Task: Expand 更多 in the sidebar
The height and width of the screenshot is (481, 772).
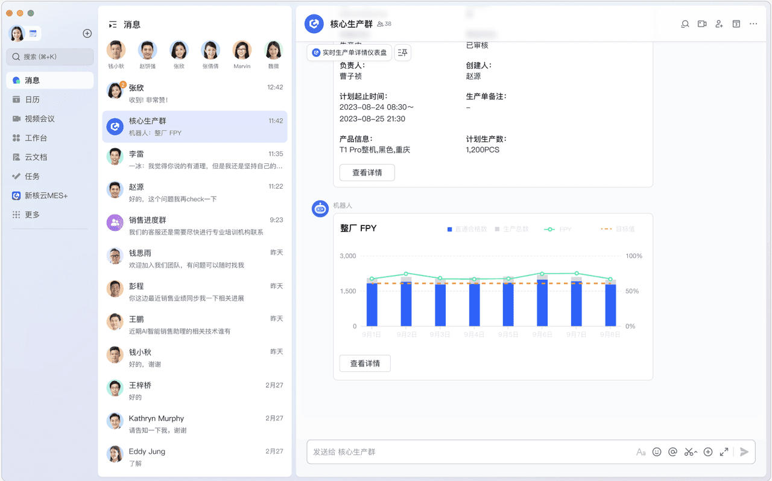Action: tap(50, 215)
